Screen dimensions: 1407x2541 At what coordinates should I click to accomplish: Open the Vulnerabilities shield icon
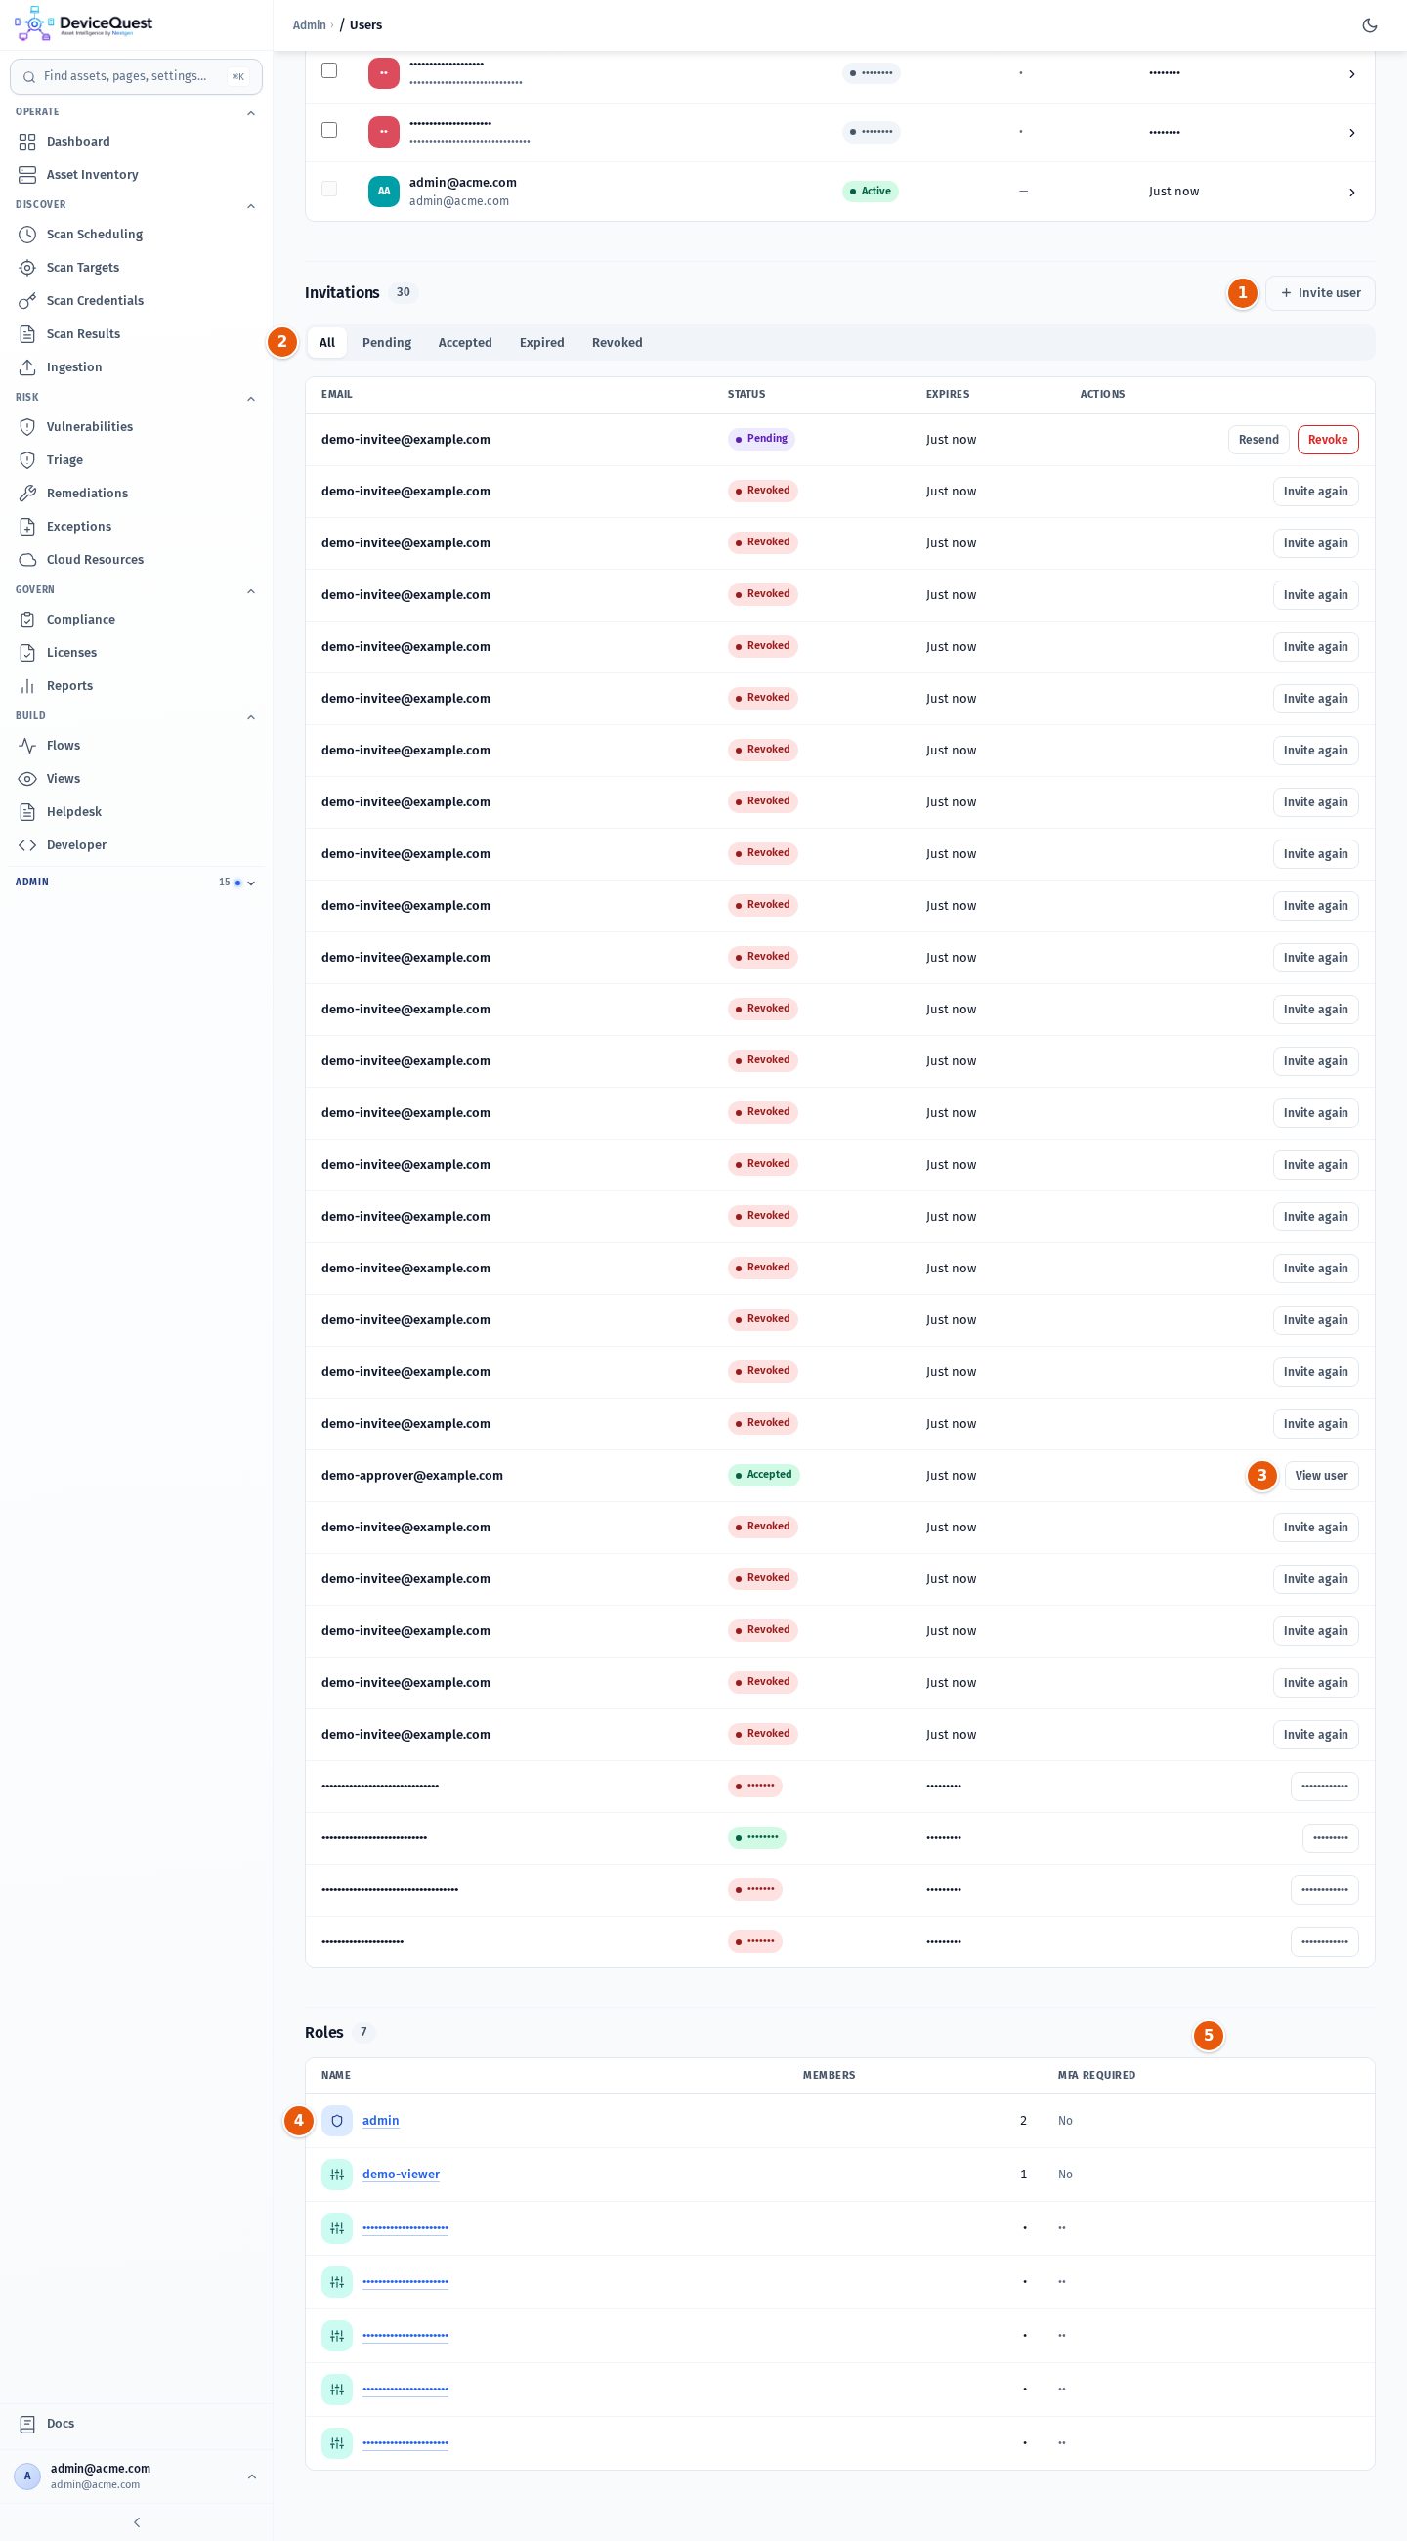[x=27, y=426]
